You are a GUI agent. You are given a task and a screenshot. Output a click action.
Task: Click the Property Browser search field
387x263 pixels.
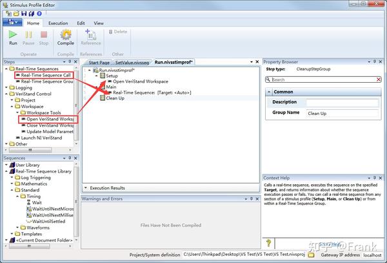[323, 79]
